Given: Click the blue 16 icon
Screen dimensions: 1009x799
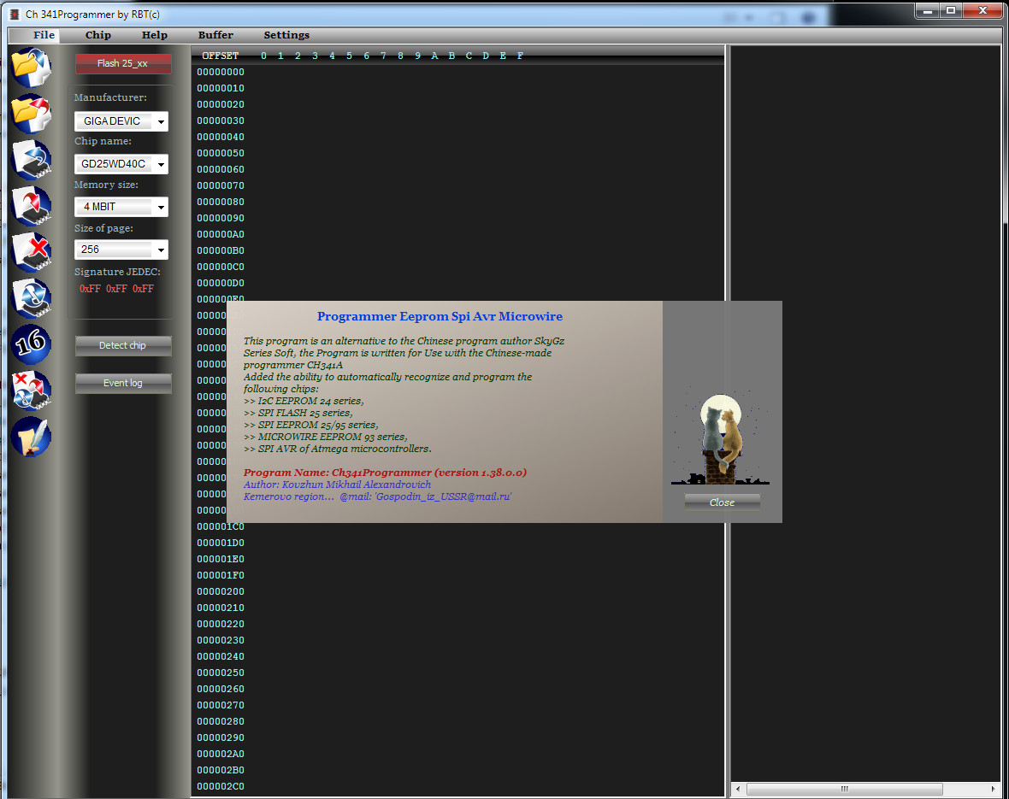Looking at the screenshot, I should [31, 344].
